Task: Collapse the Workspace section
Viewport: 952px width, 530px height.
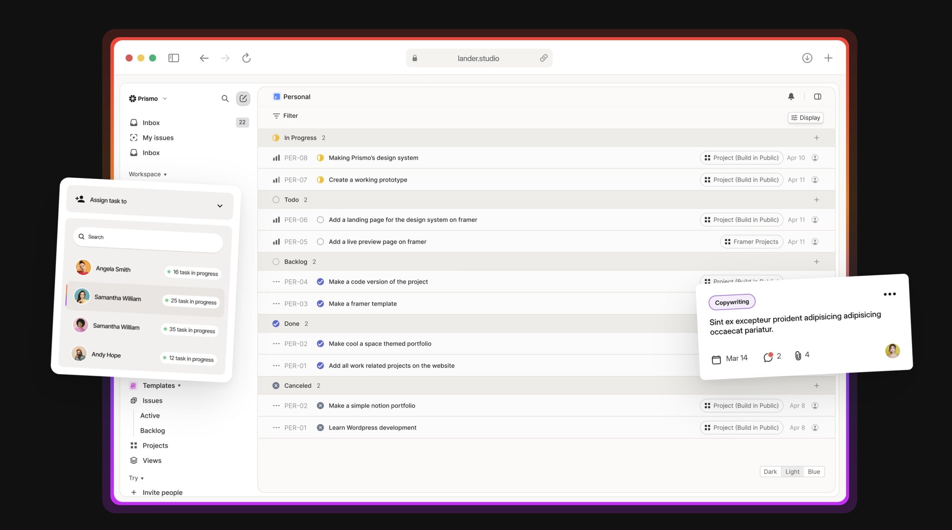Action: [x=148, y=174]
